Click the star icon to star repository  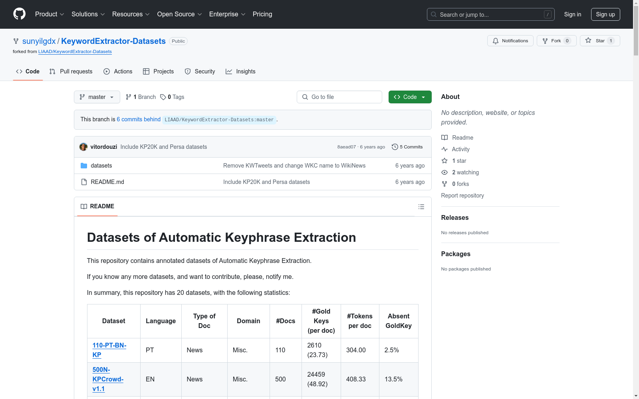(x=588, y=40)
